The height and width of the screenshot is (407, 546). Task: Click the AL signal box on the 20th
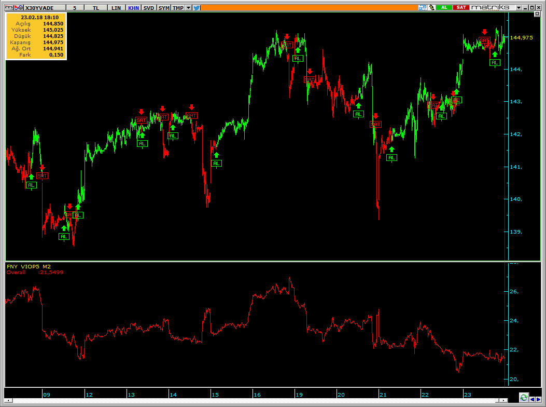(x=358, y=114)
